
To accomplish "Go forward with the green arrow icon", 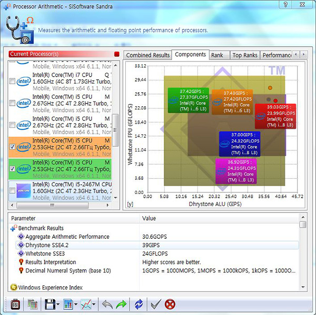I will (x=121, y=304).
